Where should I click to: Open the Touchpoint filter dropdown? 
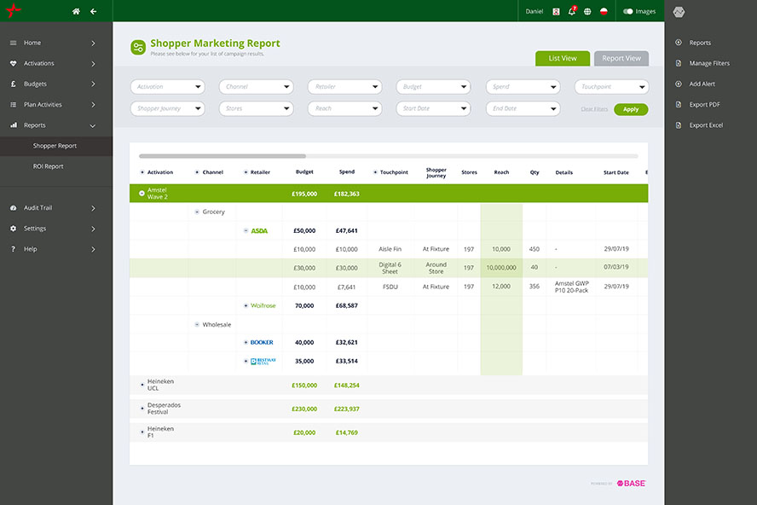(611, 87)
